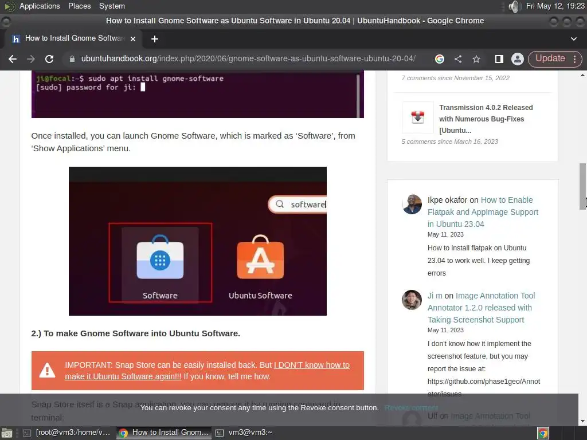Click the forward navigation arrow

31,59
